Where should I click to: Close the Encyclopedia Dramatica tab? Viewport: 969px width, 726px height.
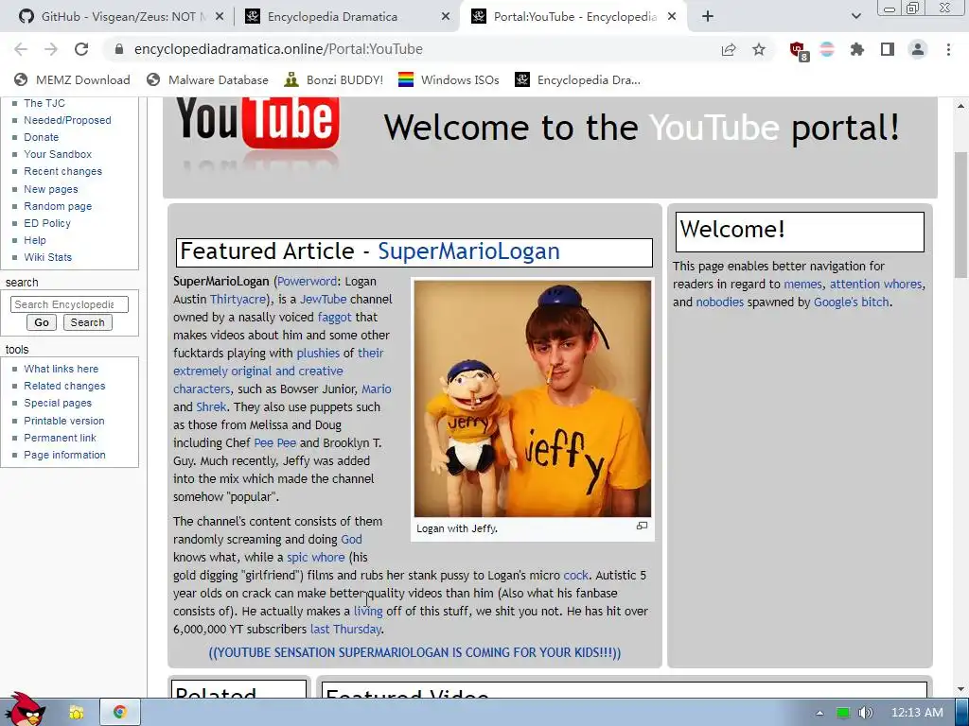(x=446, y=17)
